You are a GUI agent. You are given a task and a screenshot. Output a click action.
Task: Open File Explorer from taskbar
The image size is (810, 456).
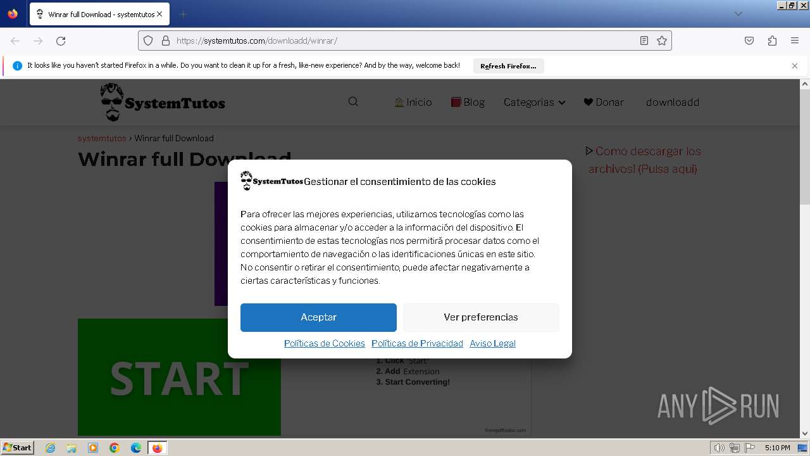[72, 448]
